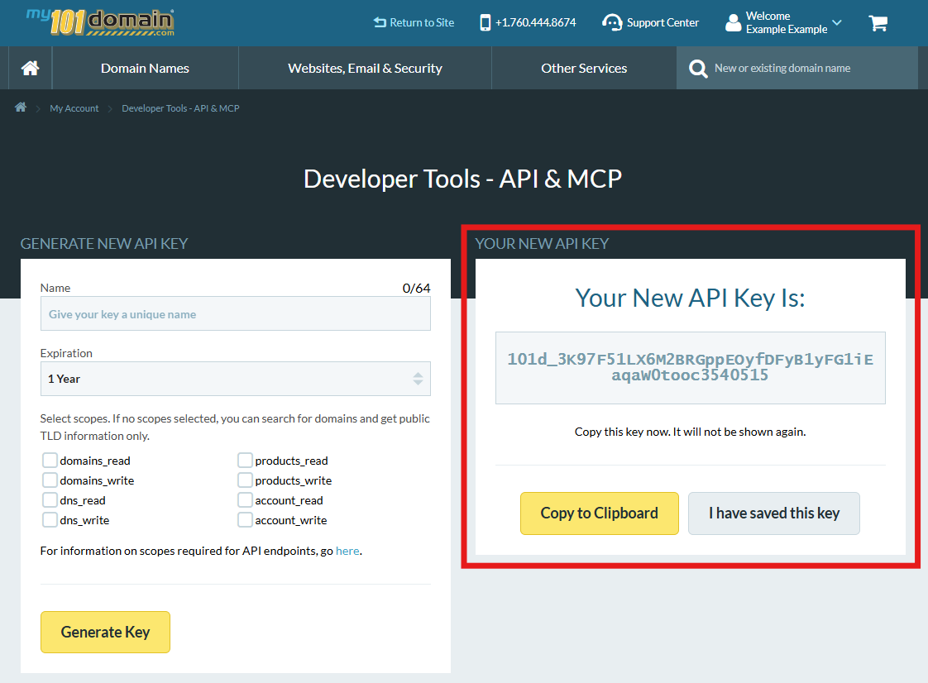
Task: Click the my101domain logo
Action: tap(100, 22)
